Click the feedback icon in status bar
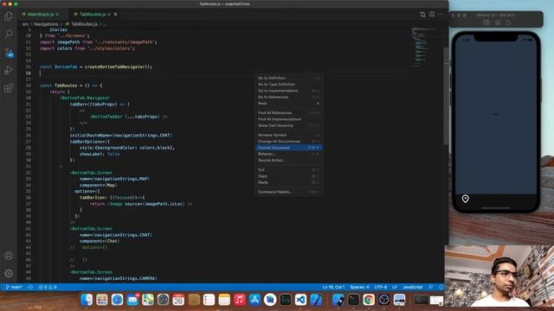 (x=431, y=287)
